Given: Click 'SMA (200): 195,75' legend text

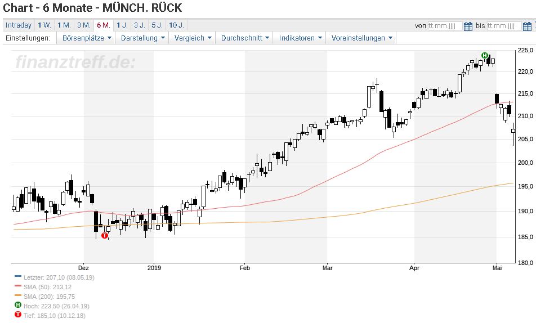Looking at the screenshot, I should tap(49, 297).
